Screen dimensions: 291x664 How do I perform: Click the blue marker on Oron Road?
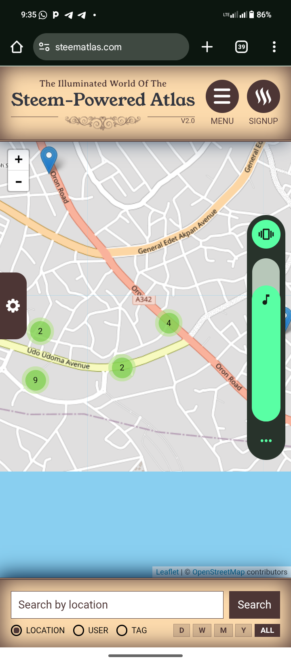tap(49, 160)
